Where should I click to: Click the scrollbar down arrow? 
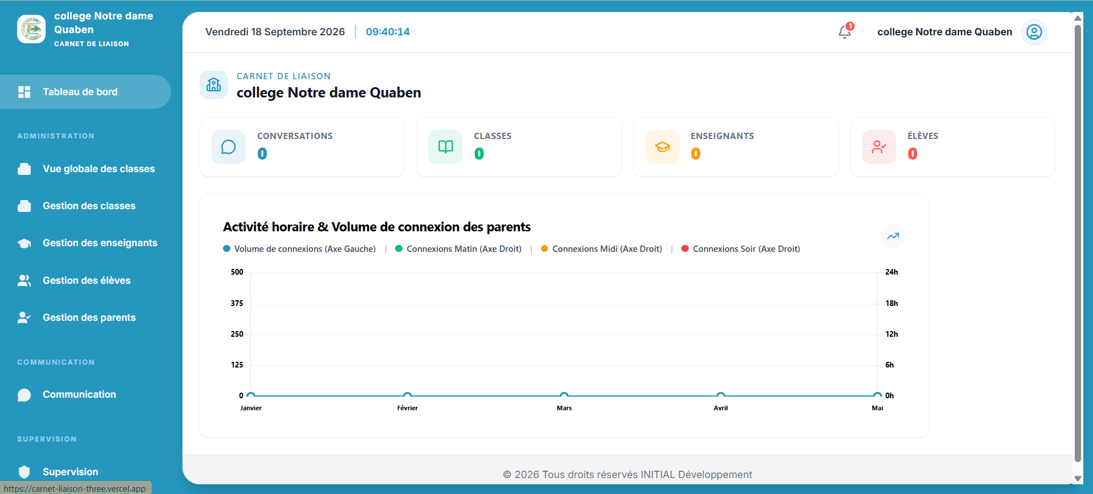click(x=1078, y=479)
